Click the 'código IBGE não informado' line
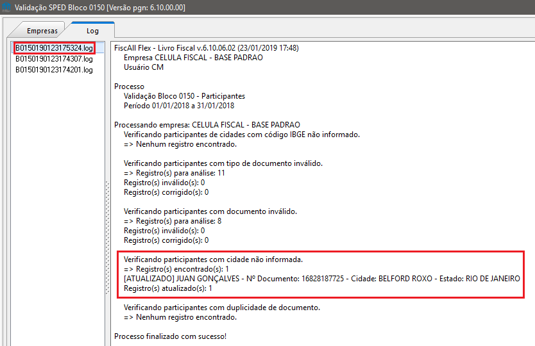535x346 pixels. coord(242,135)
